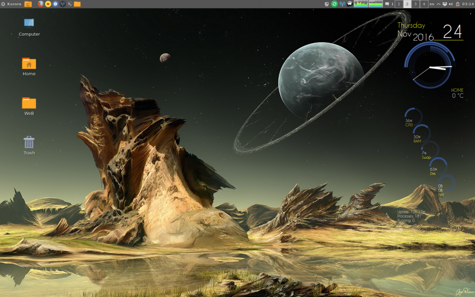
Task: Click the wired network tray icon
Action: pyautogui.click(x=445, y=4)
